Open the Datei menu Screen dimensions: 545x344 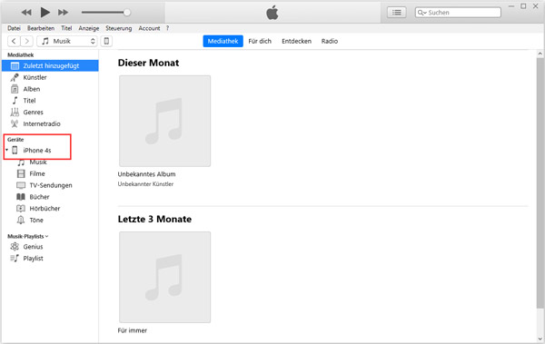pos(14,28)
